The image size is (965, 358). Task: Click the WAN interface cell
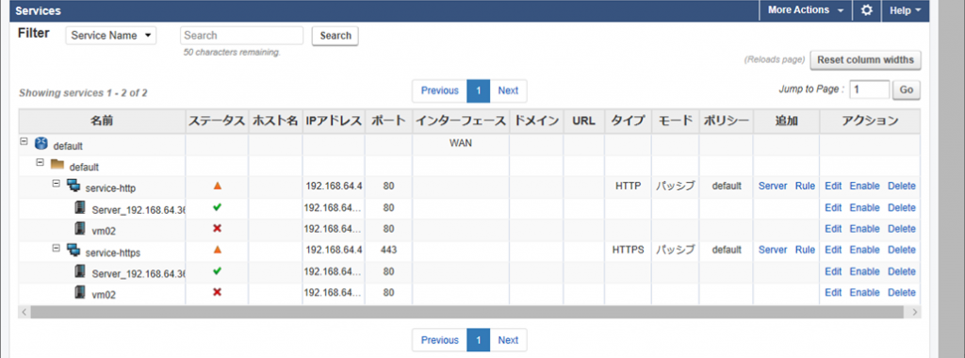pos(461,143)
